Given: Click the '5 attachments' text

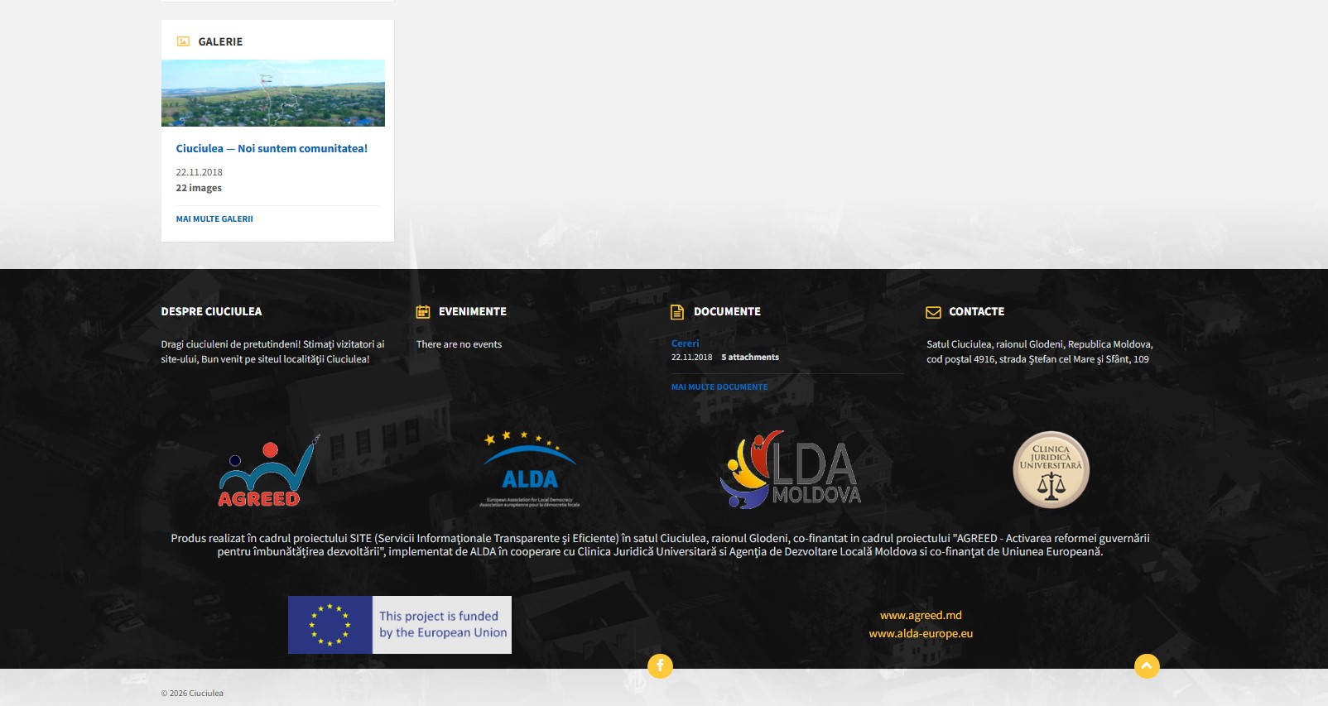Looking at the screenshot, I should (750, 358).
